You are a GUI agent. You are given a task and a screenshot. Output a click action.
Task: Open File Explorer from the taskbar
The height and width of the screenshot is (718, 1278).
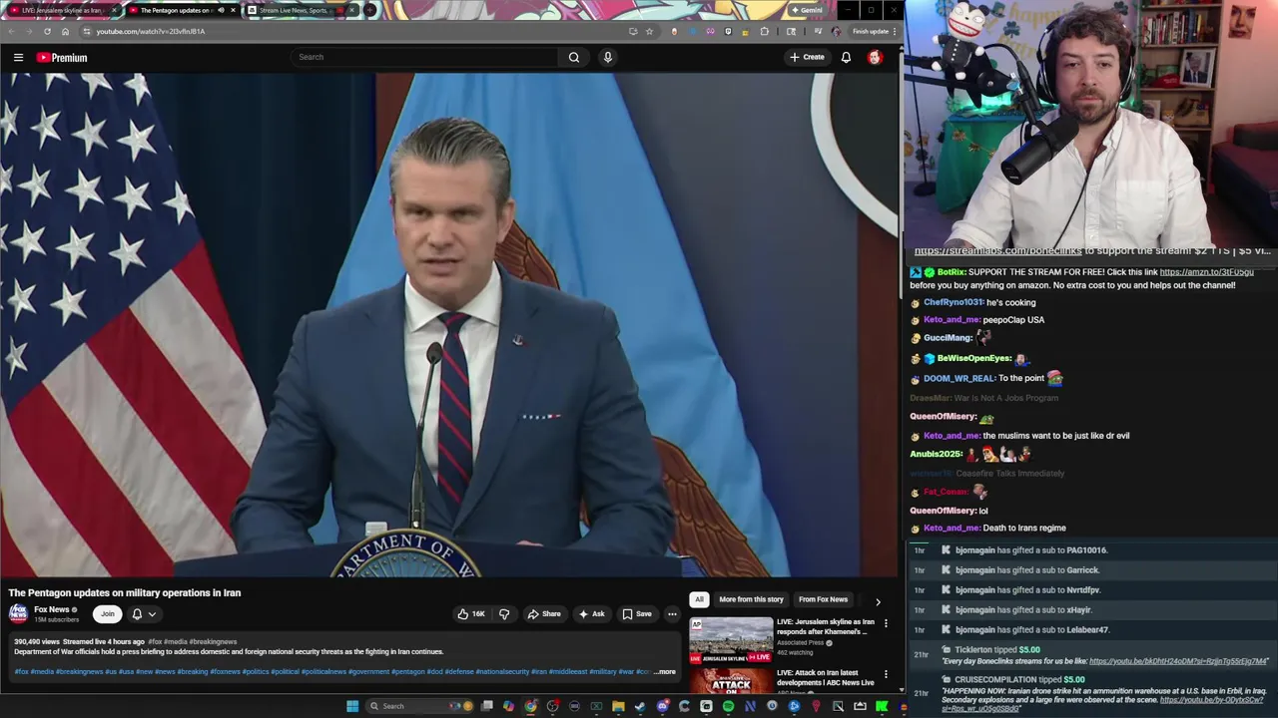pos(618,706)
